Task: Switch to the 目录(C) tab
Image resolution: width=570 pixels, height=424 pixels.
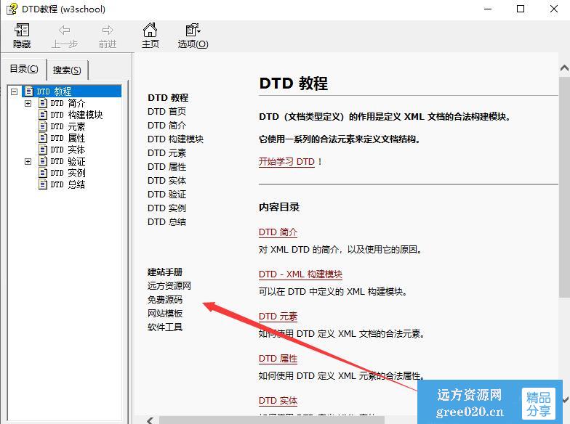Action: tap(23, 69)
